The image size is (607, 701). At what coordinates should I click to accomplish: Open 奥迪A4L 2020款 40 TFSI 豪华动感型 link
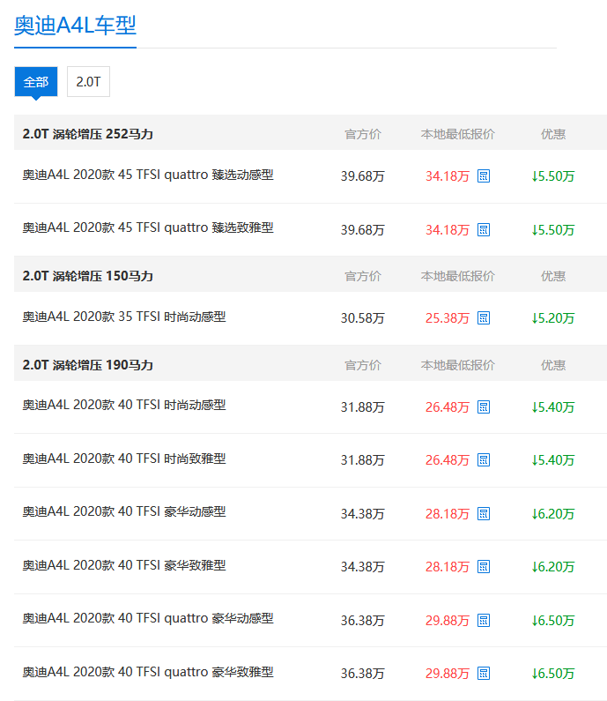click(x=124, y=511)
